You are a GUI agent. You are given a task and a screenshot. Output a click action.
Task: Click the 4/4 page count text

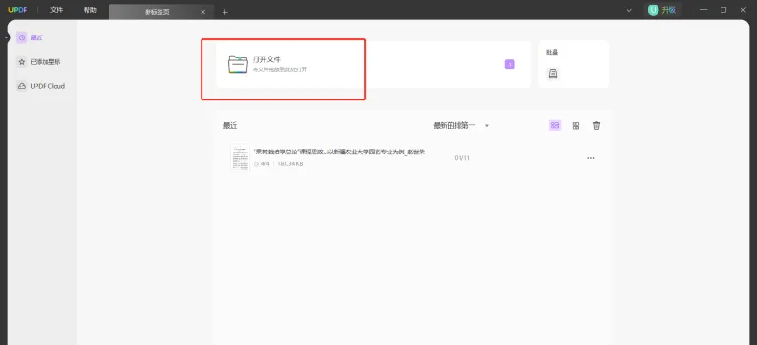pyautogui.click(x=265, y=164)
